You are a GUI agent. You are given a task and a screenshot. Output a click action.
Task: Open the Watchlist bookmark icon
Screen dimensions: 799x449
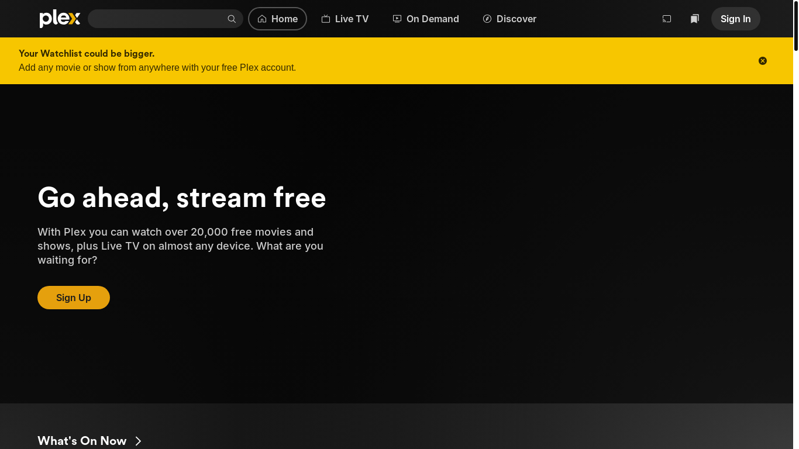695,19
